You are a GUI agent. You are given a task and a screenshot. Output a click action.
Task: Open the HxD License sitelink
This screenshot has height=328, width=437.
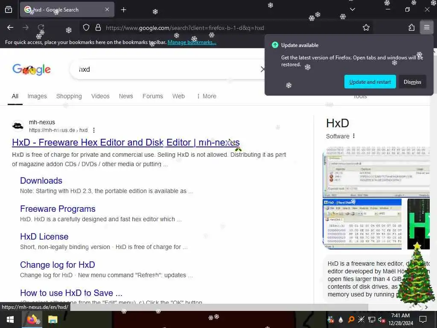click(44, 237)
